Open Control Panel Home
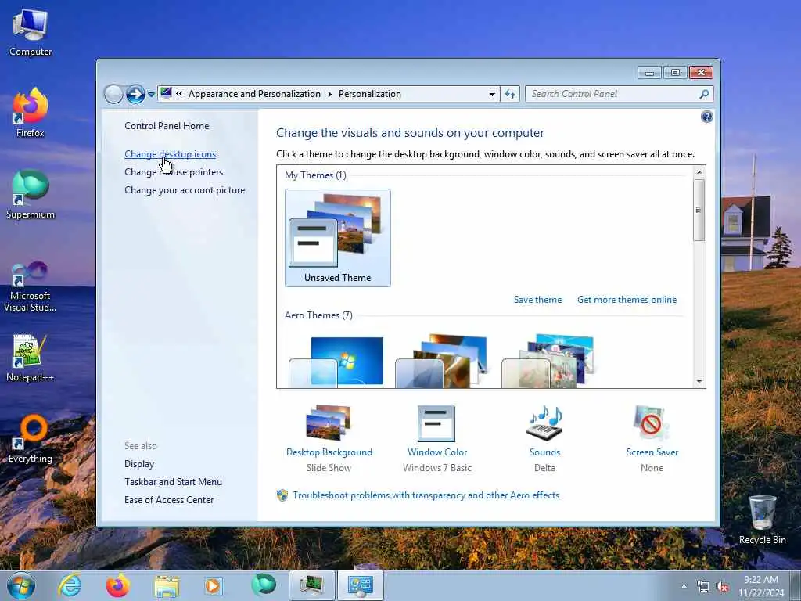The height and width of the screenshot is (601, 801). [167, 126]
